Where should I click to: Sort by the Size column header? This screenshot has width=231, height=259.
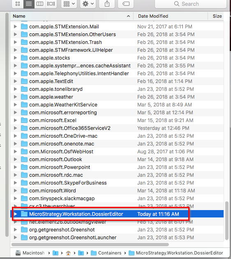217,16
